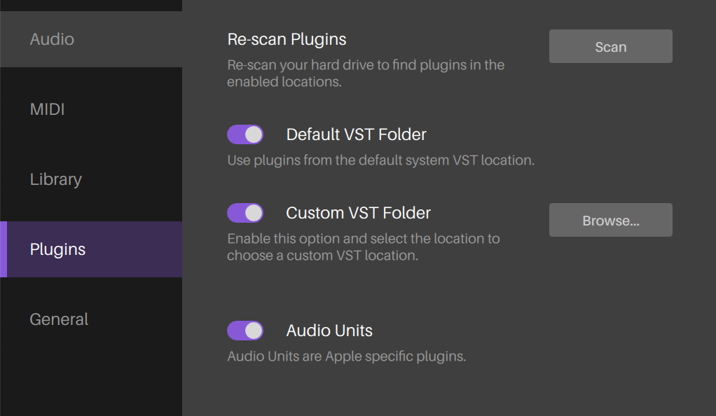
Task: Click the re-scan hard drive description text
Action: coord(366,74)
